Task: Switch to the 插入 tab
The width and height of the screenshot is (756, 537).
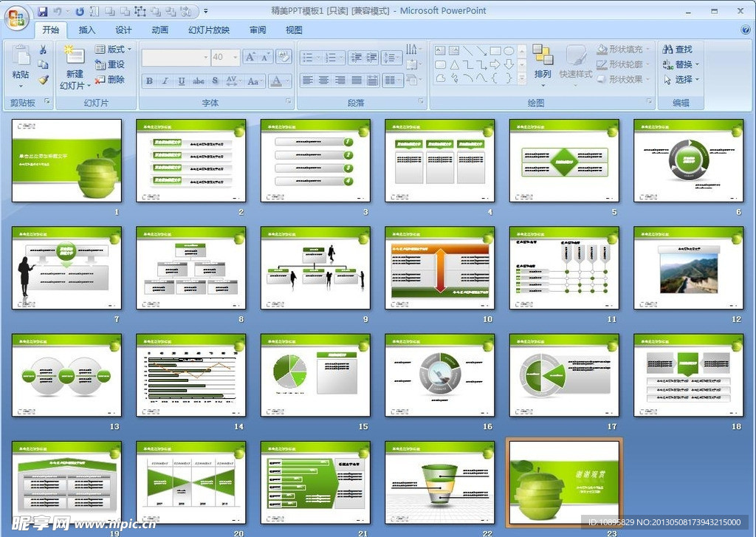Action: 87,30
